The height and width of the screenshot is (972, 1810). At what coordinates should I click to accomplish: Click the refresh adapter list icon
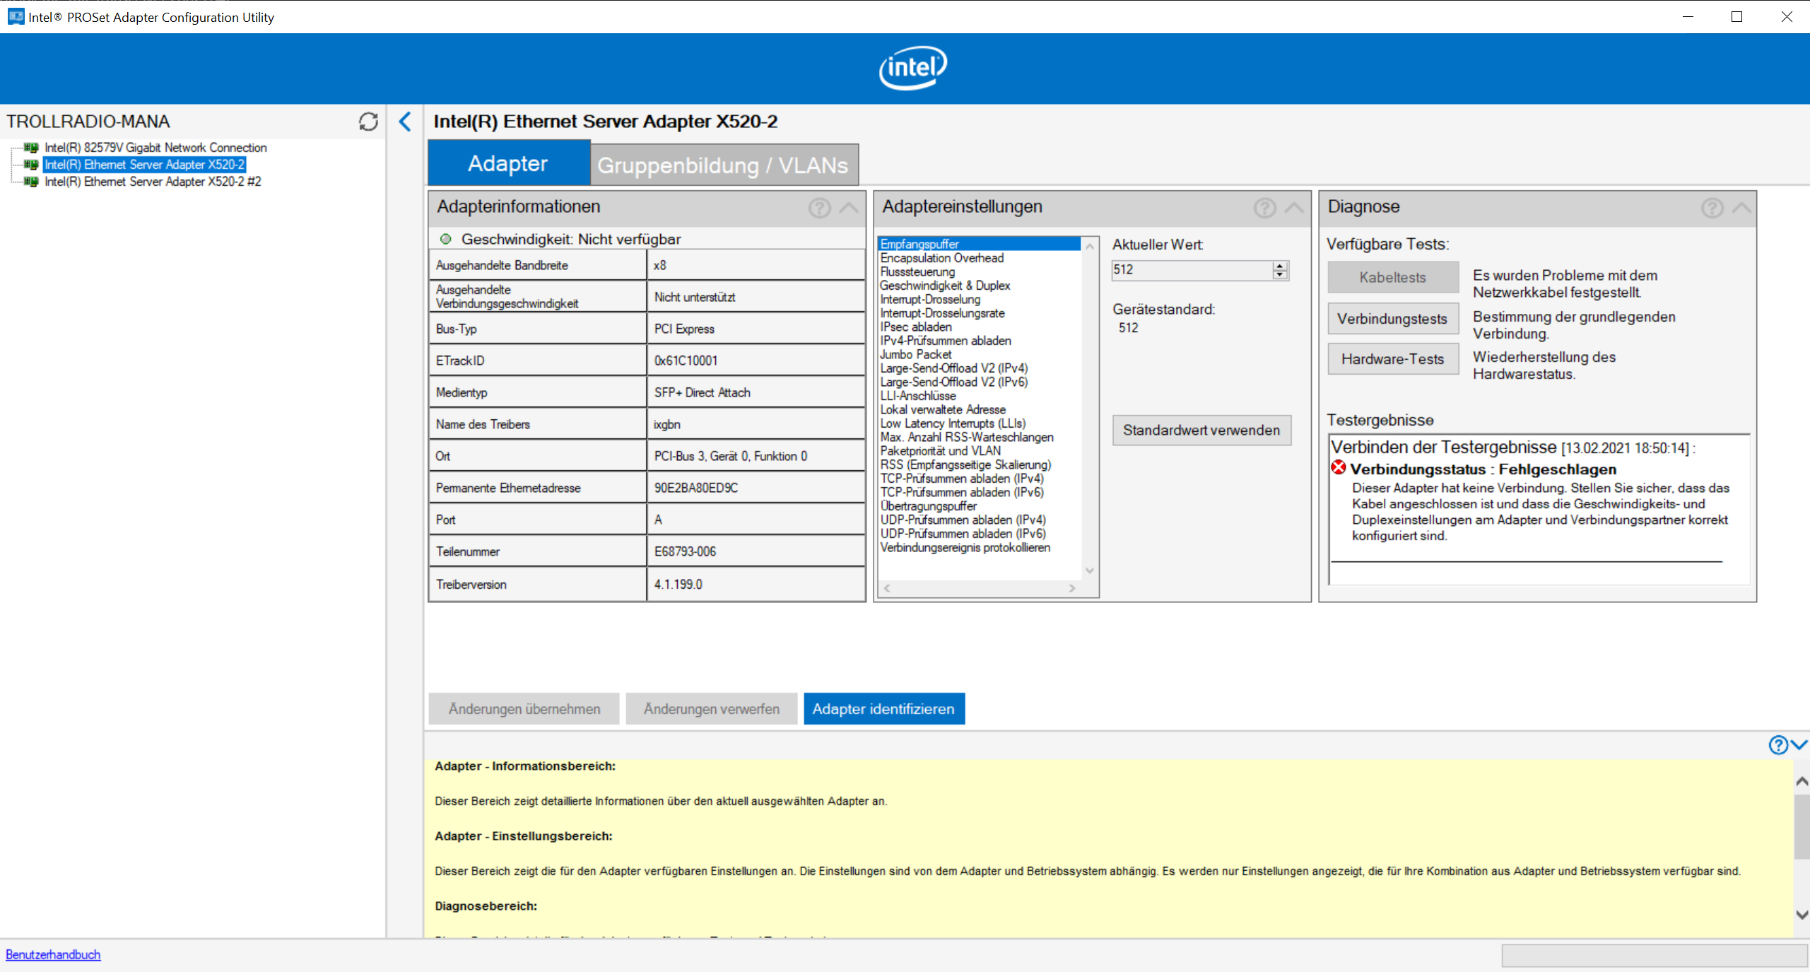coord(368,122)
